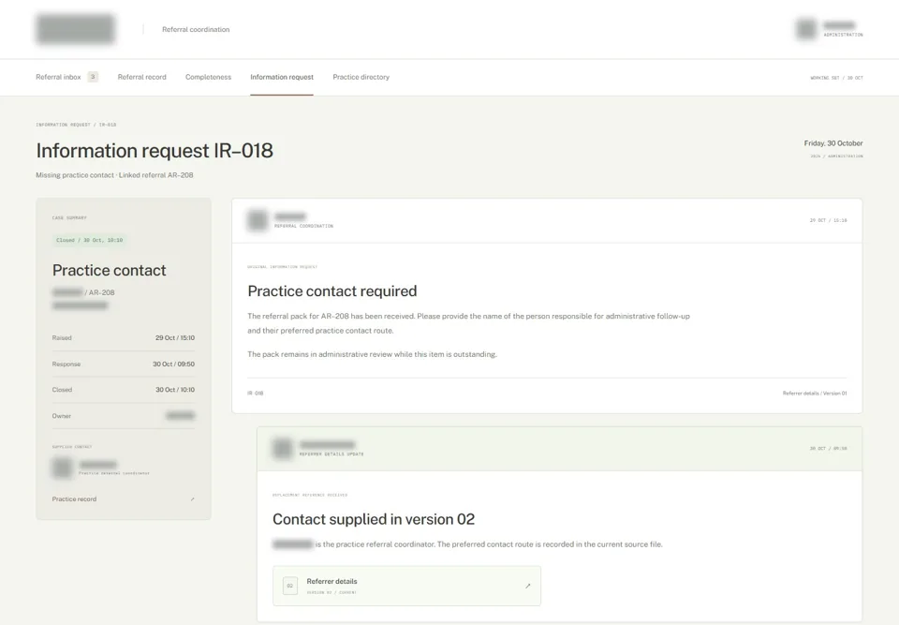Viewport: 899px width, 625px height.
Task: Click the Referral inbox count badge
Action: pyautogui.click(x=93, y=77)
